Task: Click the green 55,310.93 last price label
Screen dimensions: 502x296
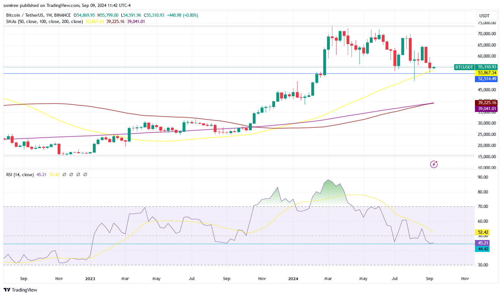Action: [x=486, y=67]
